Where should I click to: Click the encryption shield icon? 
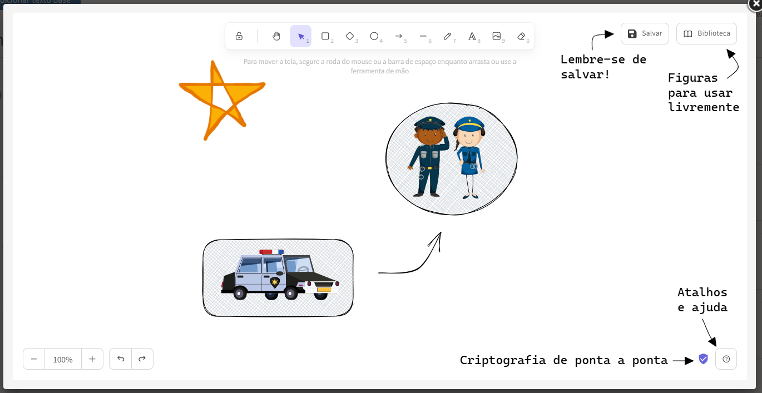pyautogui.click(x=703, y=359)
